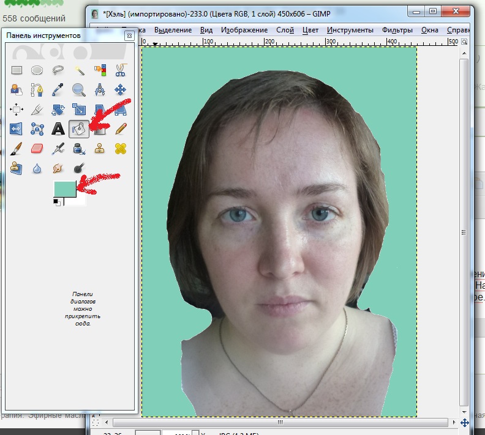Image resolution: width=485 pixels, height=435 pixels.
Task: Select the Eraser tool
Action: point(37,149)
